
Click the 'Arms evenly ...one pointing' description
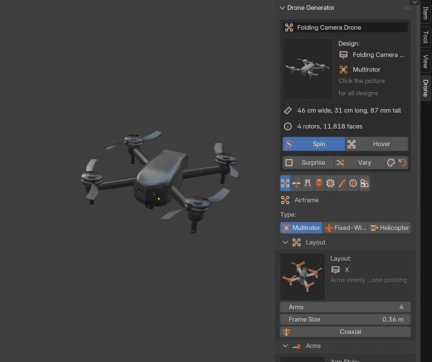368,280
